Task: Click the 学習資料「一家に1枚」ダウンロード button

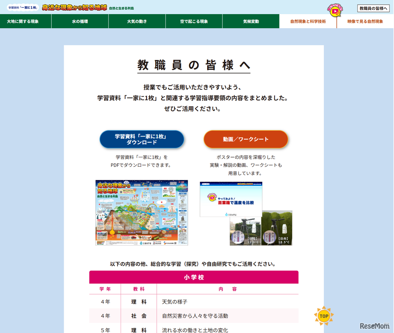Action: click(x=142, y=139)
